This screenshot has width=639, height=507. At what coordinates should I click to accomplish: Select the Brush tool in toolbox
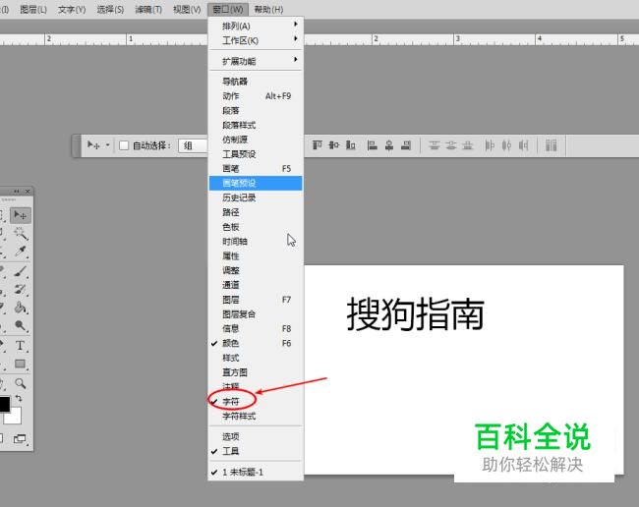(21, 271)
